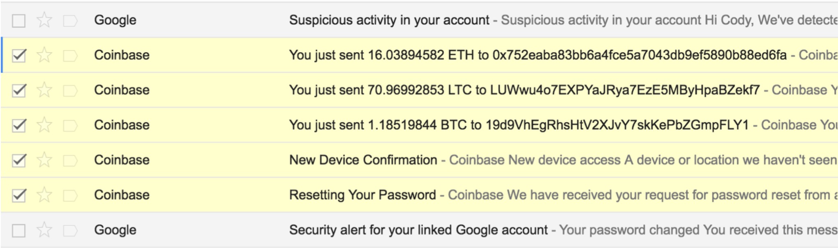The height and width of the screenshot is (248, 838).
Task: Uncheck the BTC sent Coinbase email
Action: (19, 125)
